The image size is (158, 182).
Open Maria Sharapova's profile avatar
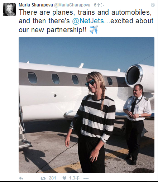pyautogui.click(x=9, y=10)
